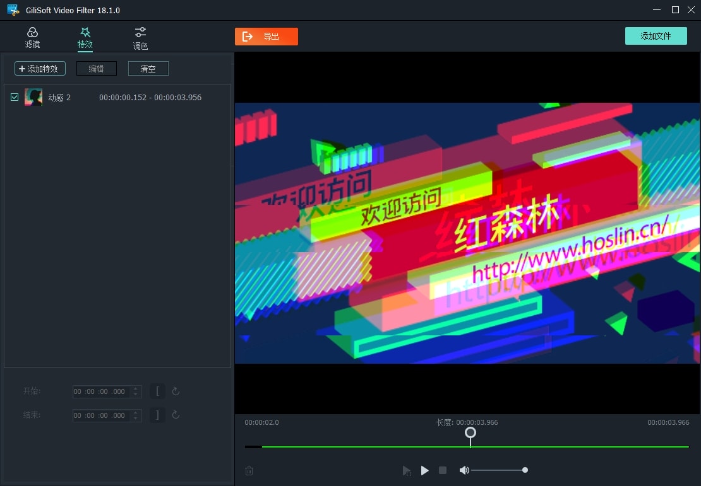Click the green timeline progress bar
Viewport: 701px width, 486px height.
475,446
